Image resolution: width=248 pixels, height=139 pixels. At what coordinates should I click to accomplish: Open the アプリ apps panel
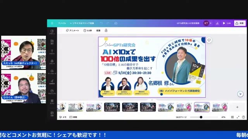(52, 102)
